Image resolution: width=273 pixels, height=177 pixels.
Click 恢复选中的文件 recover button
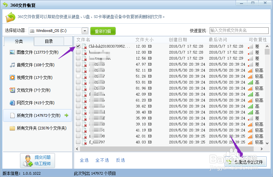coord(246,162)
